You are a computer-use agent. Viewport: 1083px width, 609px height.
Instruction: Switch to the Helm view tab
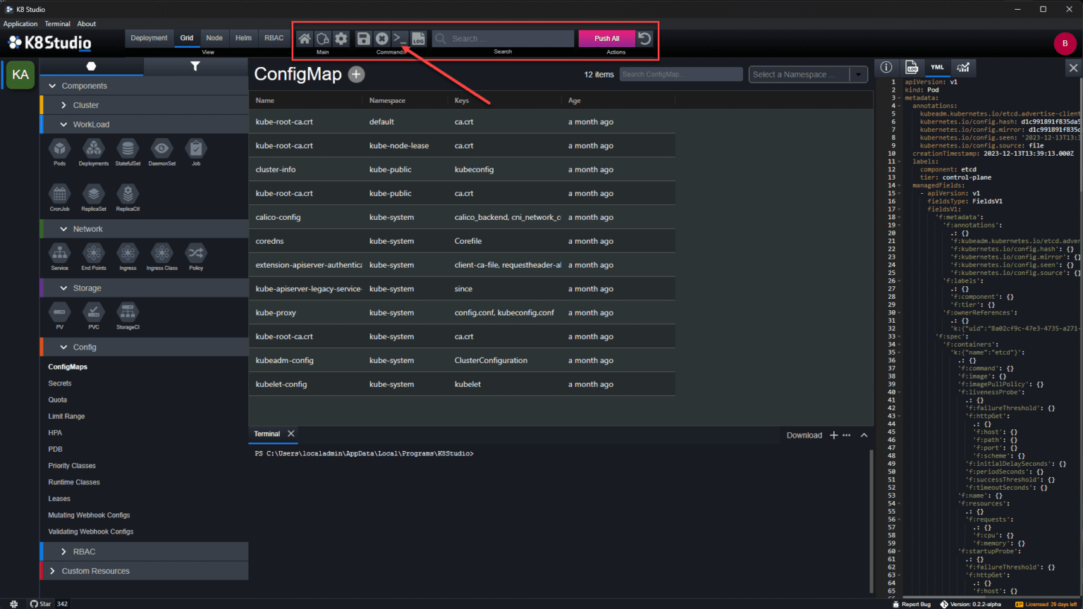tap(243, 38)
